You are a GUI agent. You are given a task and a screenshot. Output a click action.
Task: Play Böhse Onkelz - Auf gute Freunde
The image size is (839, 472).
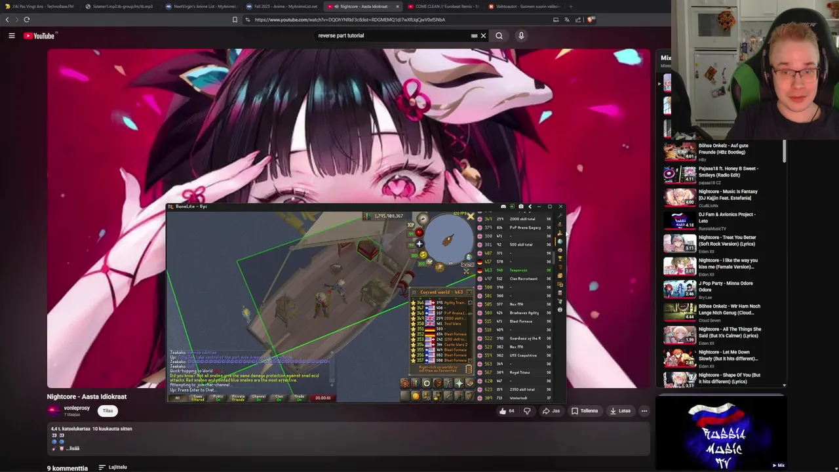pos(712,151)
